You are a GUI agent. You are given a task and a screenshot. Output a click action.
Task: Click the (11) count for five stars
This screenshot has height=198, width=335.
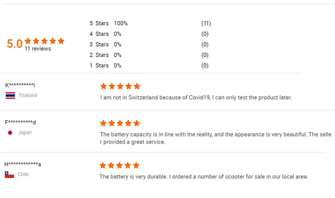pyautogui.click(x=206, y=23)
